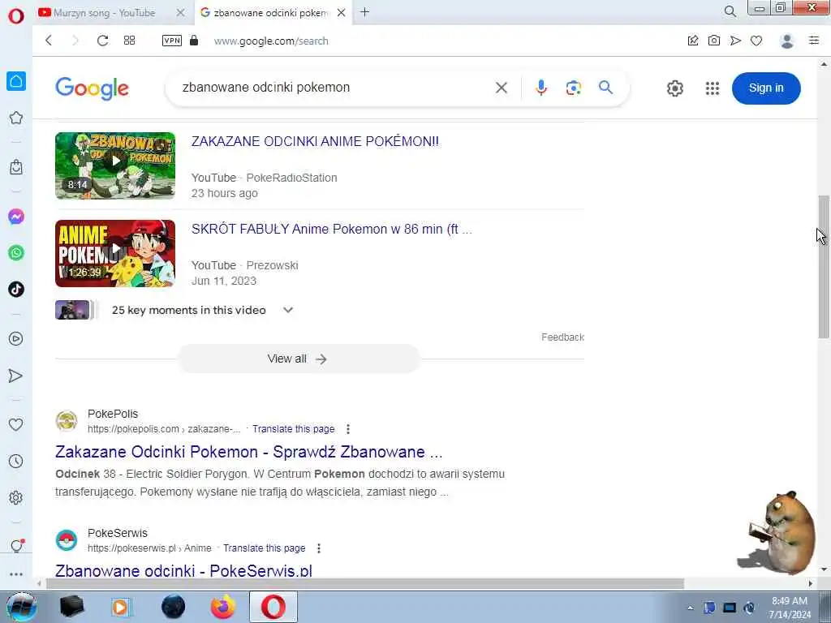Click the tab search magnifier icon
This screenshot has width=831, height=623.
(x=730, y=11)
